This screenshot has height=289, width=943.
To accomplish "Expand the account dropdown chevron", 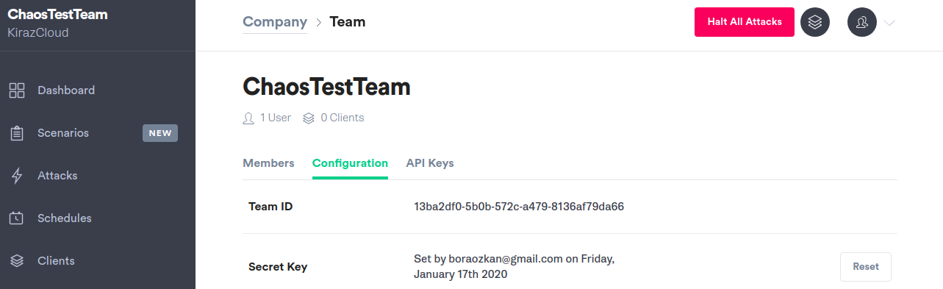I will tap(889, 23).
